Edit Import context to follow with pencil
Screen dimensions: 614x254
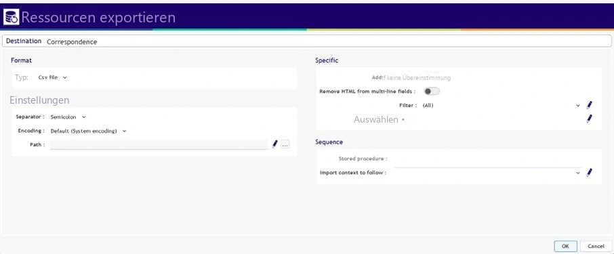coord(590,172)
